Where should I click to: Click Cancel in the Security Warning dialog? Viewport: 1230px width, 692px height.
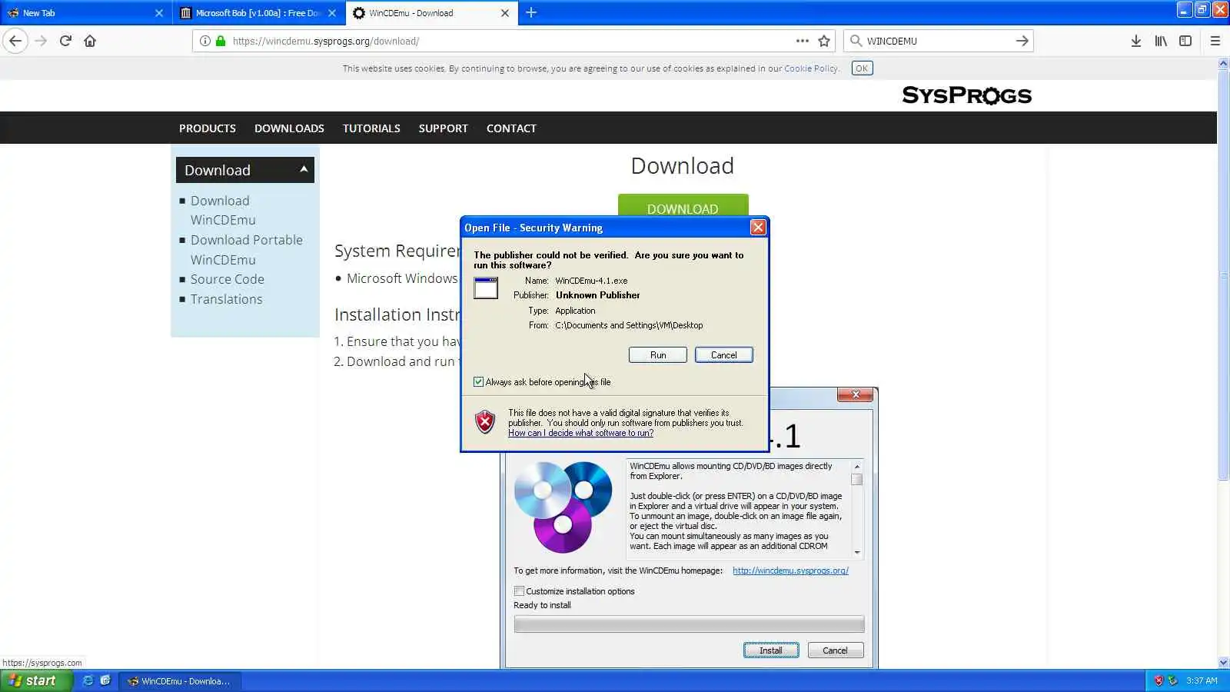pos(723,355)
